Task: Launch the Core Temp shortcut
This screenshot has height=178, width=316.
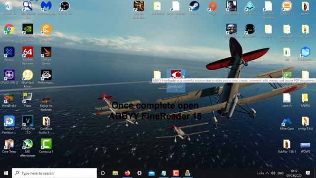Action: pos(9,146)
